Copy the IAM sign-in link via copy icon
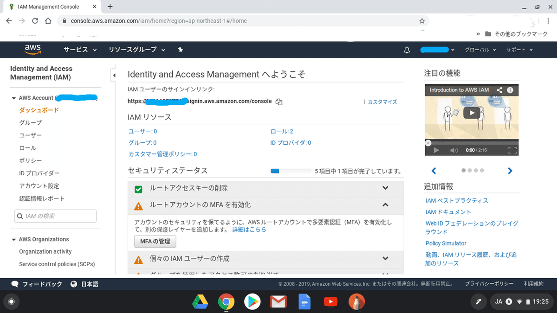This screenshot has height=313, width=557. pyautogui.click(x=279, y=102)
